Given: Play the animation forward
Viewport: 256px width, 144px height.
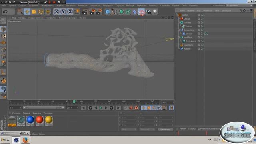Looking at the screenshot, I should click(x=101, y=108).
